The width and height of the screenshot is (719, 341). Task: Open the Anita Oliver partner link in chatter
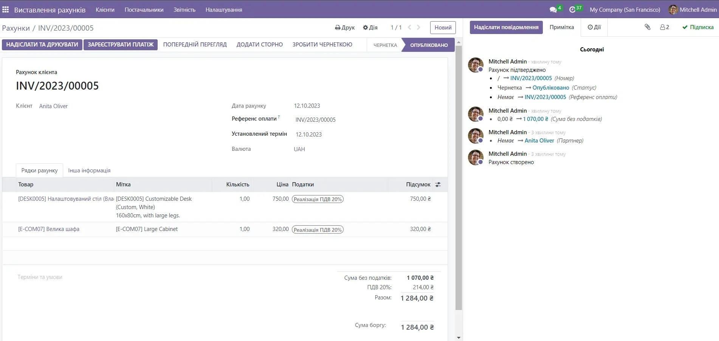click(539, 141)
